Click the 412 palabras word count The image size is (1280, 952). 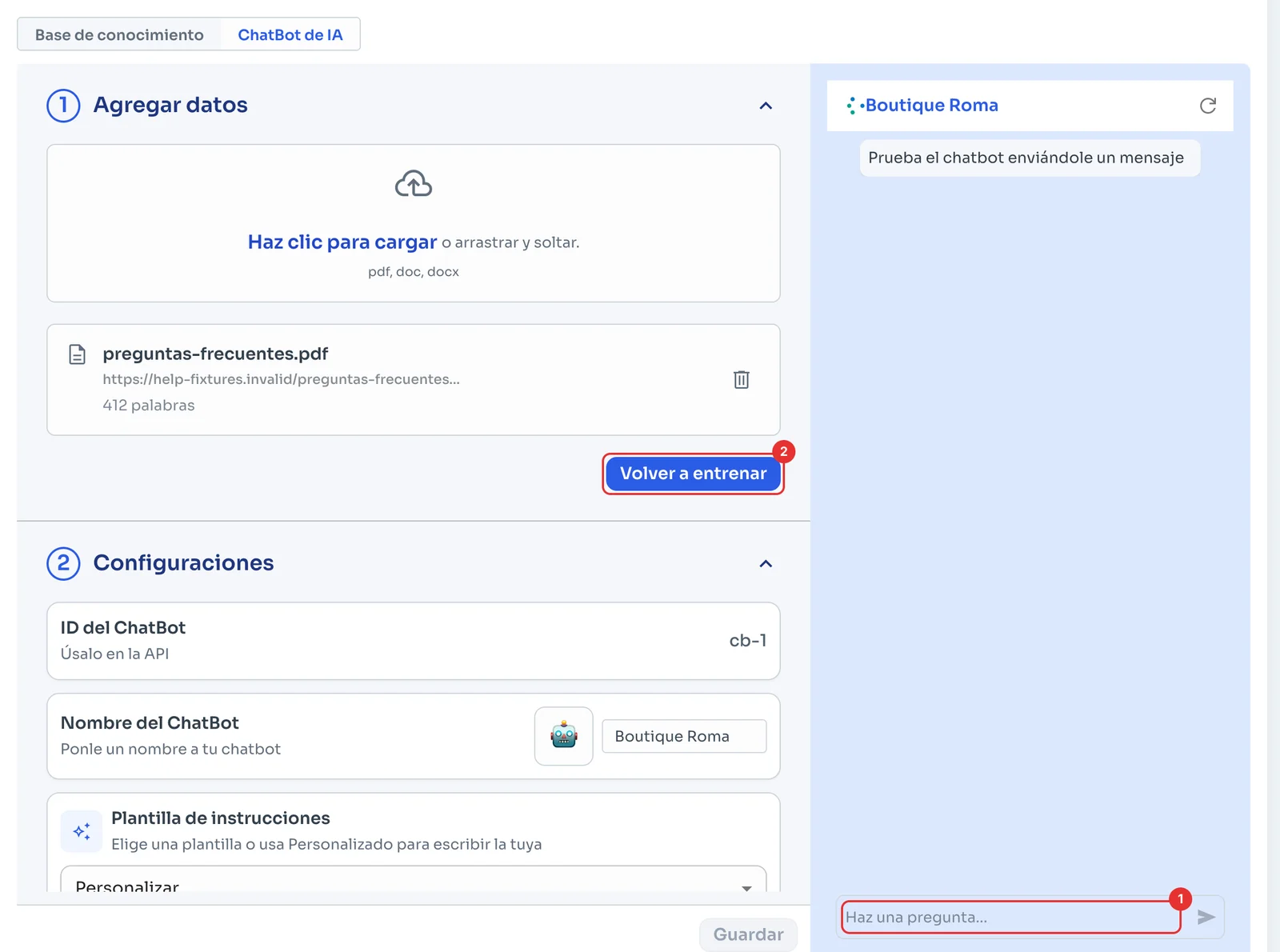tap(149, 405)
